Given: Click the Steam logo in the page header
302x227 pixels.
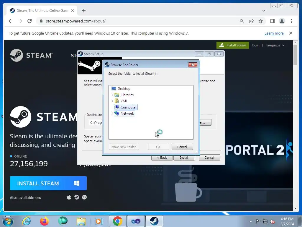Looking at the screenshot, I should [x=31, y=55].
